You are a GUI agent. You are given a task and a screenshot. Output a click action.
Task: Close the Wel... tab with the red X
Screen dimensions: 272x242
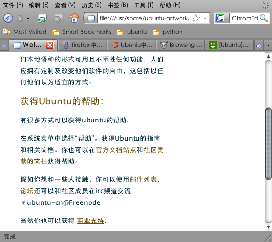click(50, 45)
